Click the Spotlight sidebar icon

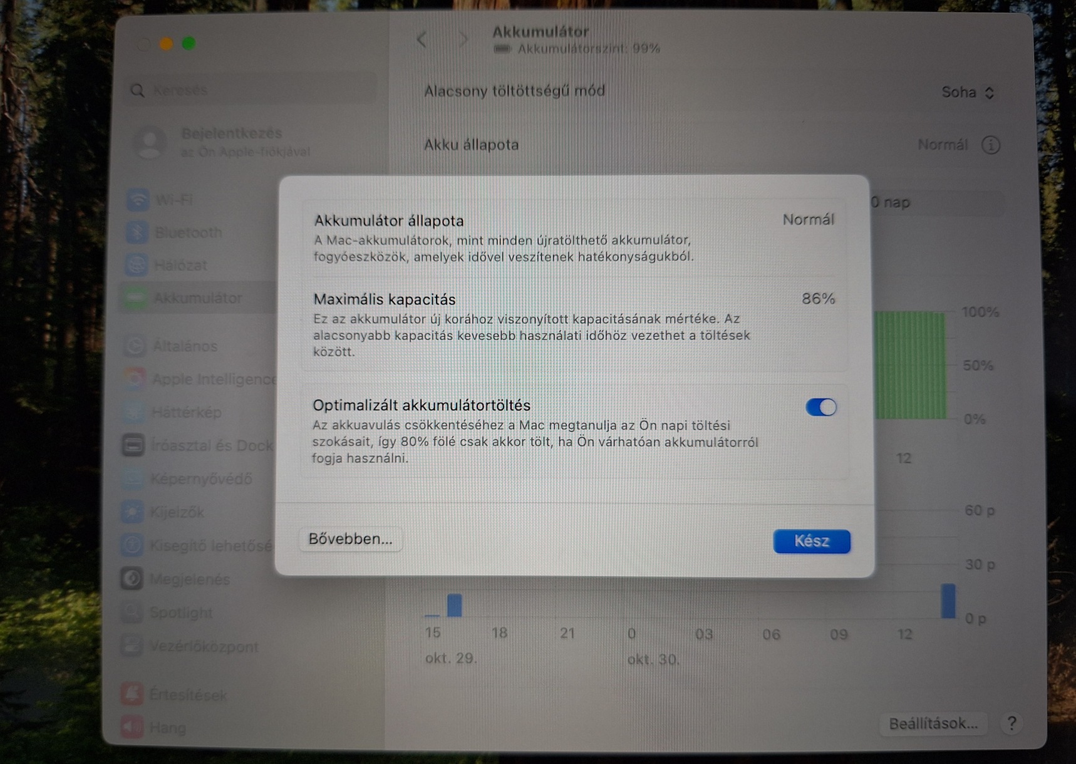(x=132, y=612)
